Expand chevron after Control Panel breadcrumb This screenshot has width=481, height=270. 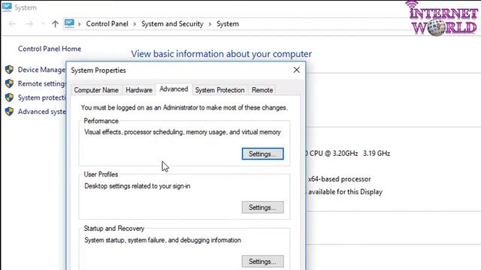[135, 24]
